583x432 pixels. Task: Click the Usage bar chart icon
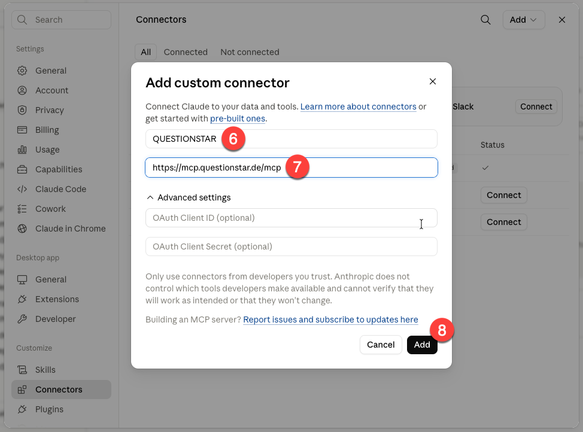(x=22, y=150)
